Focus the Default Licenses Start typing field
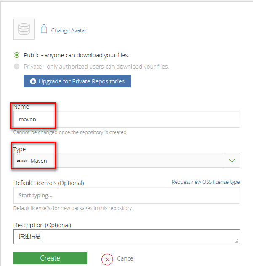This screenshot has height=266, width=253. [x=127, y=195]
